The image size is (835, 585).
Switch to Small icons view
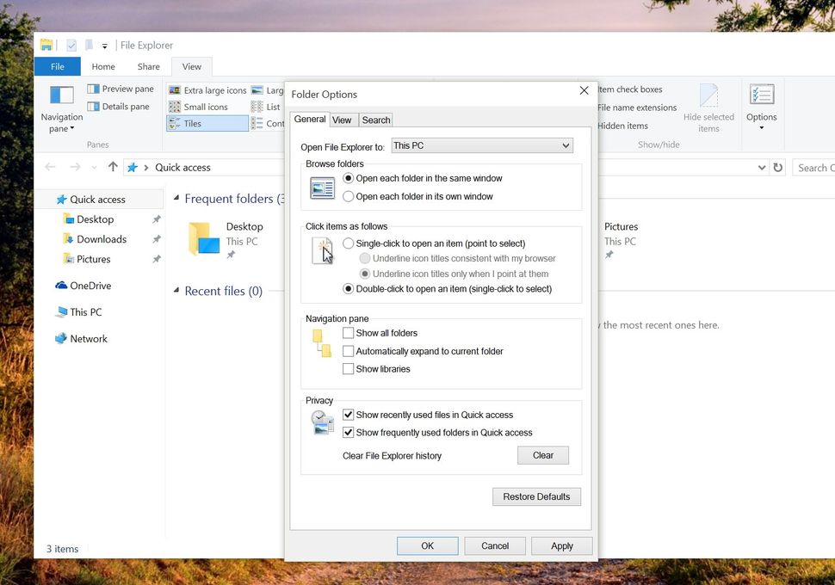coord(203,107)
